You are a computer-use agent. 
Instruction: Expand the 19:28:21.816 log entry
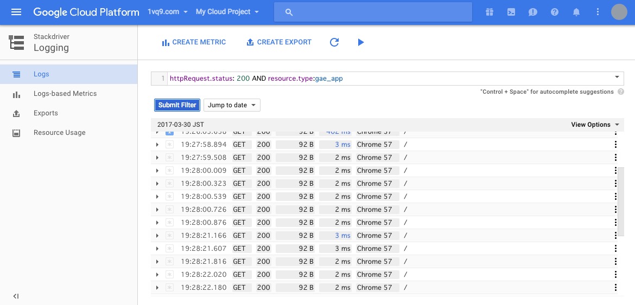pos(157,261)
